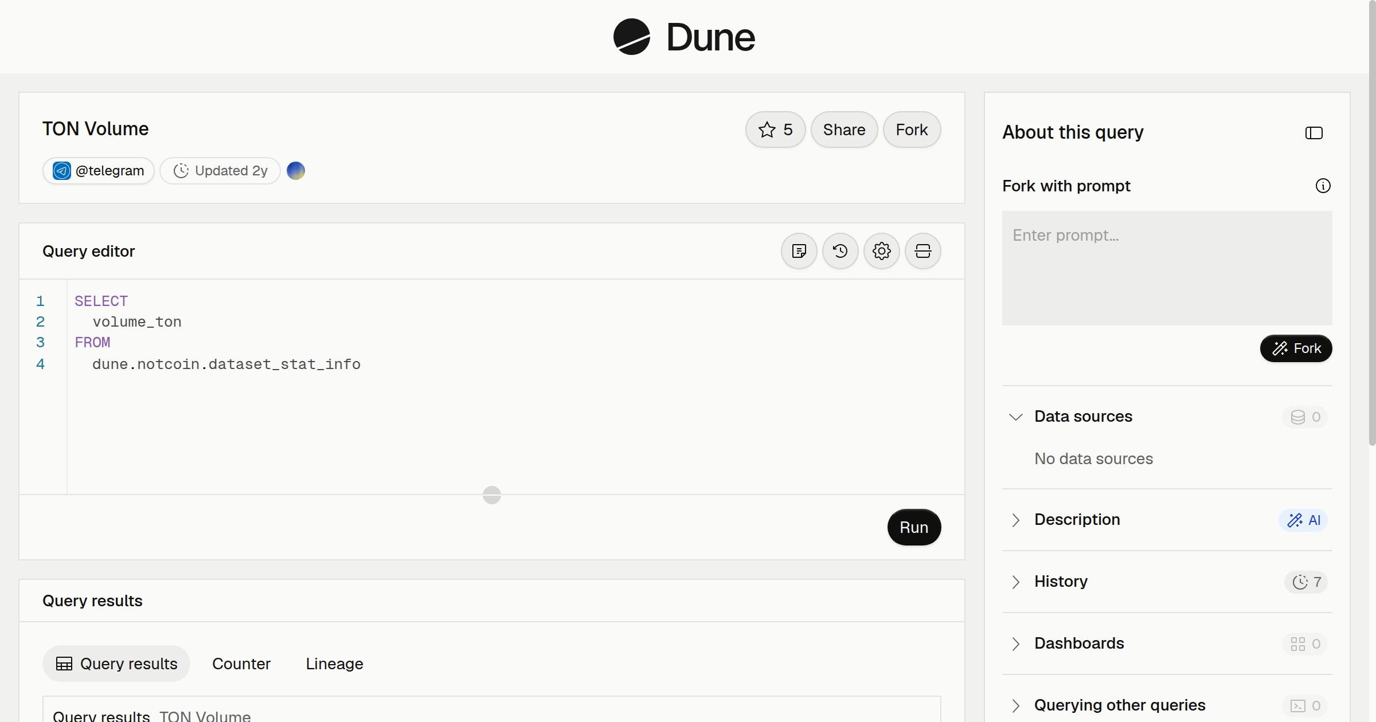Screen dimensions: 1376x722
Task: Click the AI description badge
Action: pos(1303,520)
